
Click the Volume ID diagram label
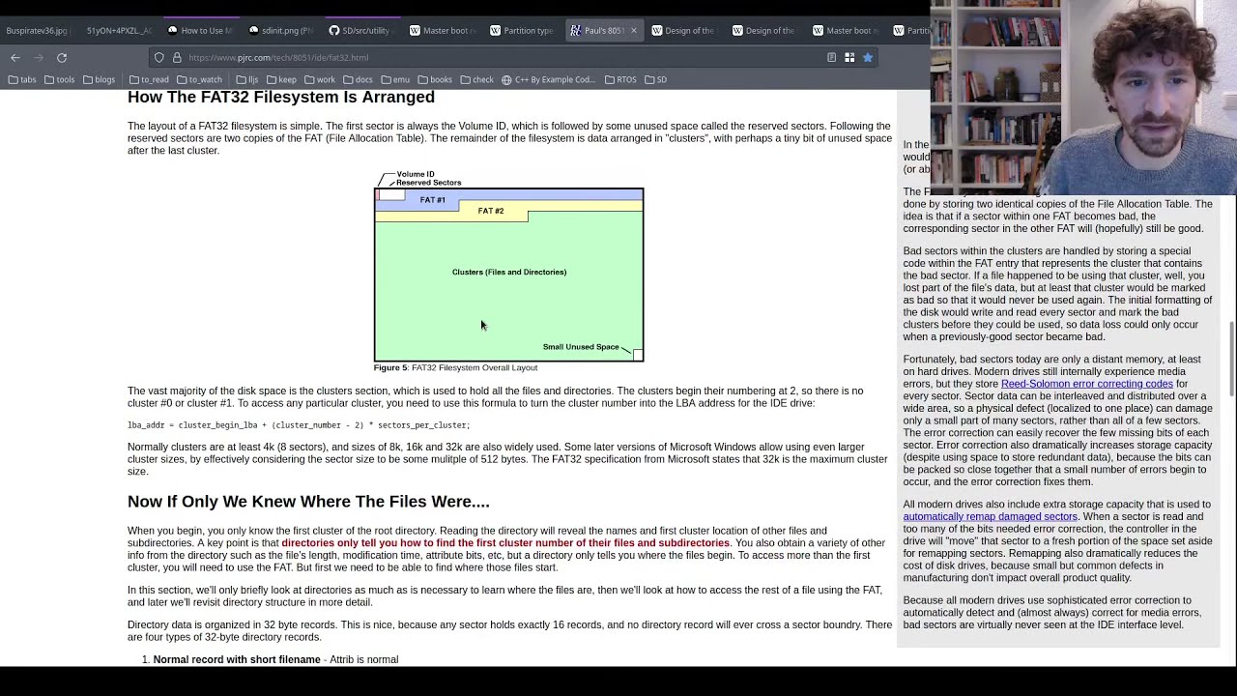point(416,174)
